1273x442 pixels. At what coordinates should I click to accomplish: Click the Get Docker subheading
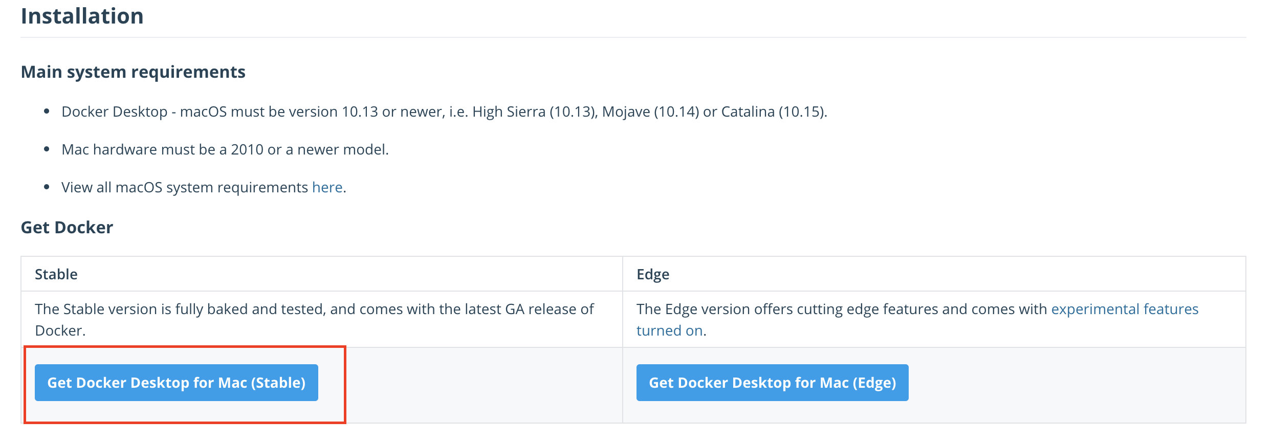67,227
